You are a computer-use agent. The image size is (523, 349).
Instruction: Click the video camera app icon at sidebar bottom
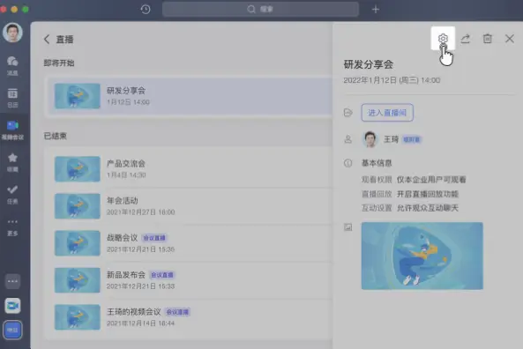[12, 306]
